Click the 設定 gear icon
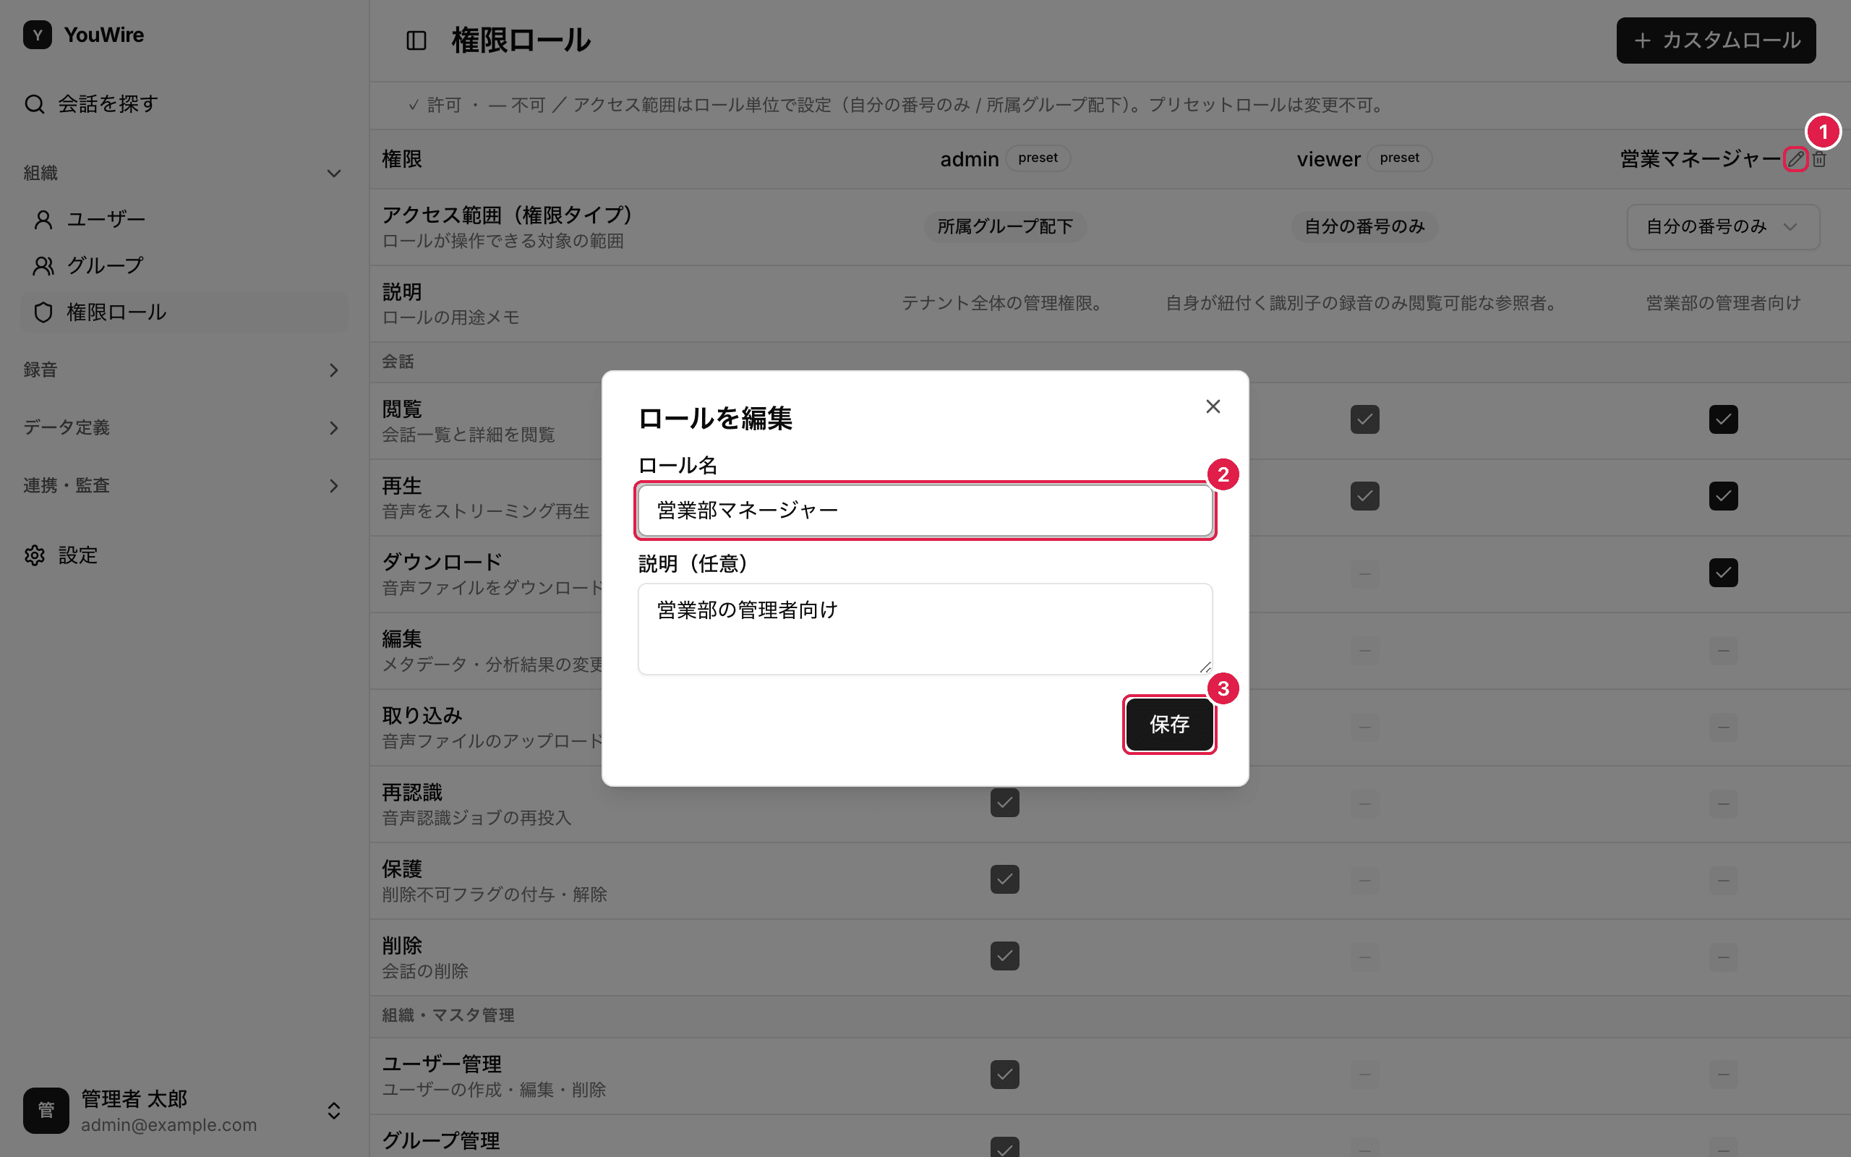 tap(35, 555)
